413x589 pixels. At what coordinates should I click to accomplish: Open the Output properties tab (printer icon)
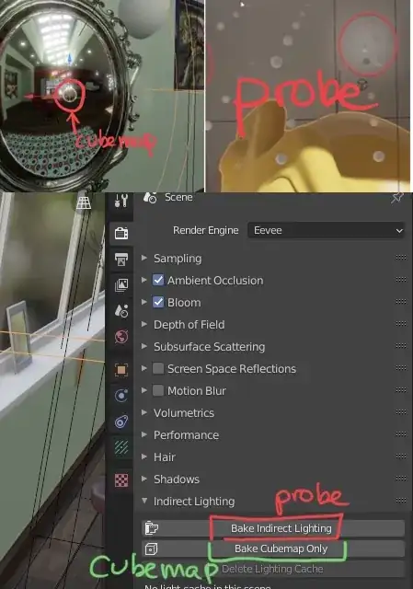pyautogui.click(x=120, y=260)
